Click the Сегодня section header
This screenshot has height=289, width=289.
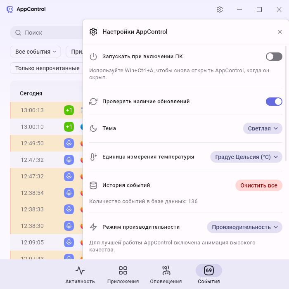pos(31,93)
